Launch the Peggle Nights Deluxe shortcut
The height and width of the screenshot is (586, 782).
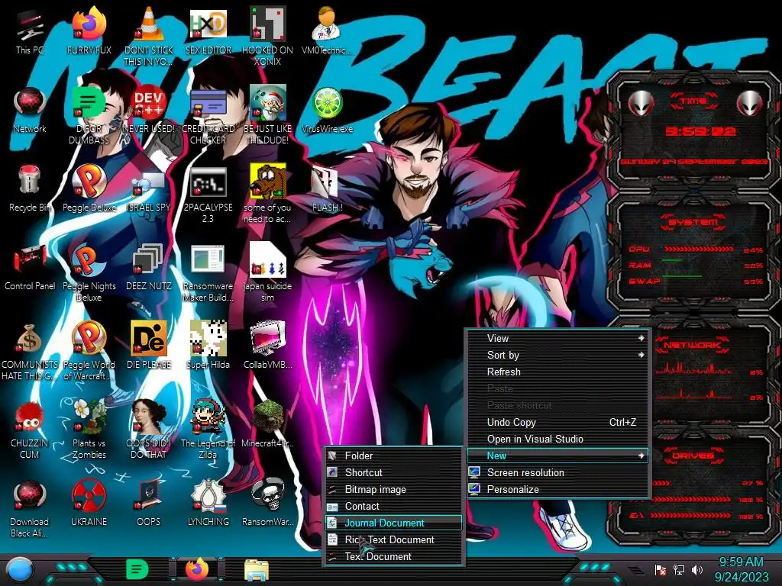click(x=89, y=273)
